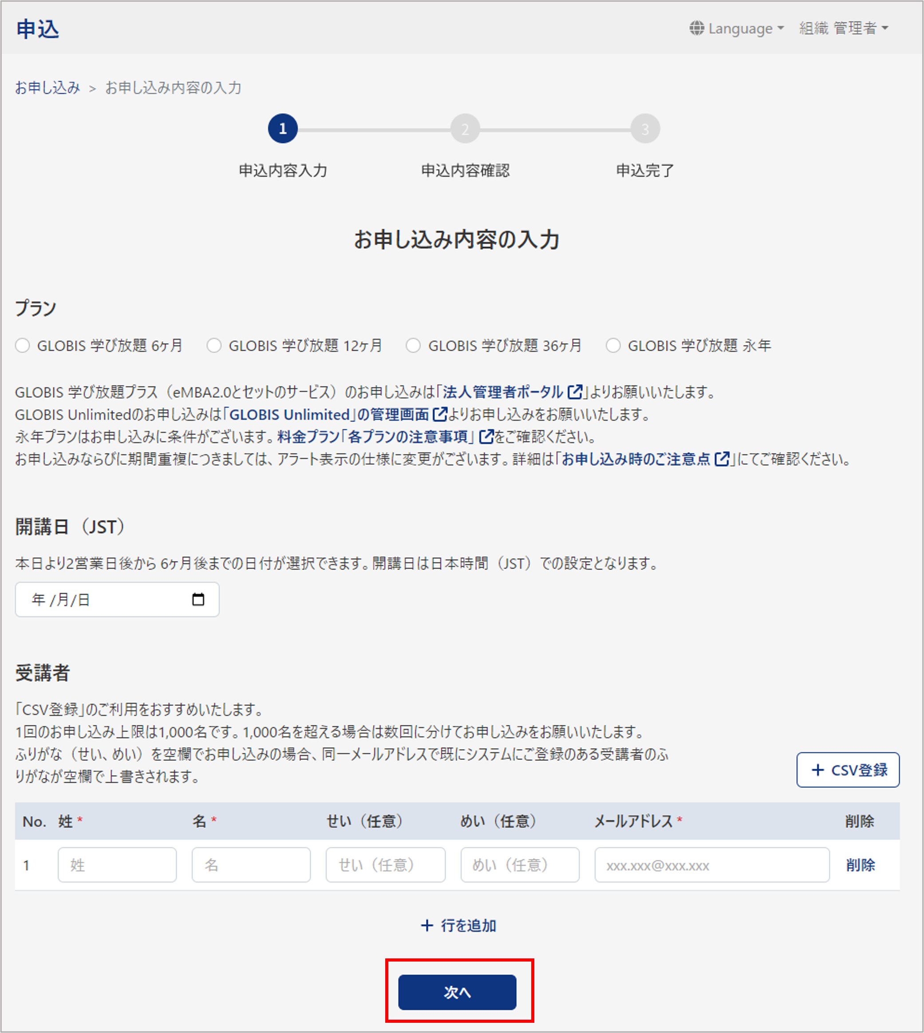
Task: Click external link icon after お申し込み時のご注意点
Action: point(722,459)
